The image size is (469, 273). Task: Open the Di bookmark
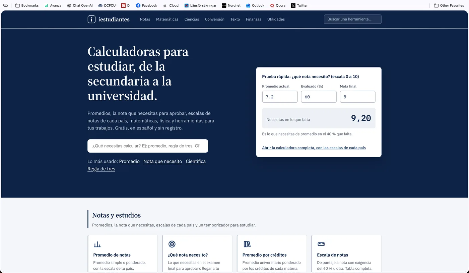(126, 5)
